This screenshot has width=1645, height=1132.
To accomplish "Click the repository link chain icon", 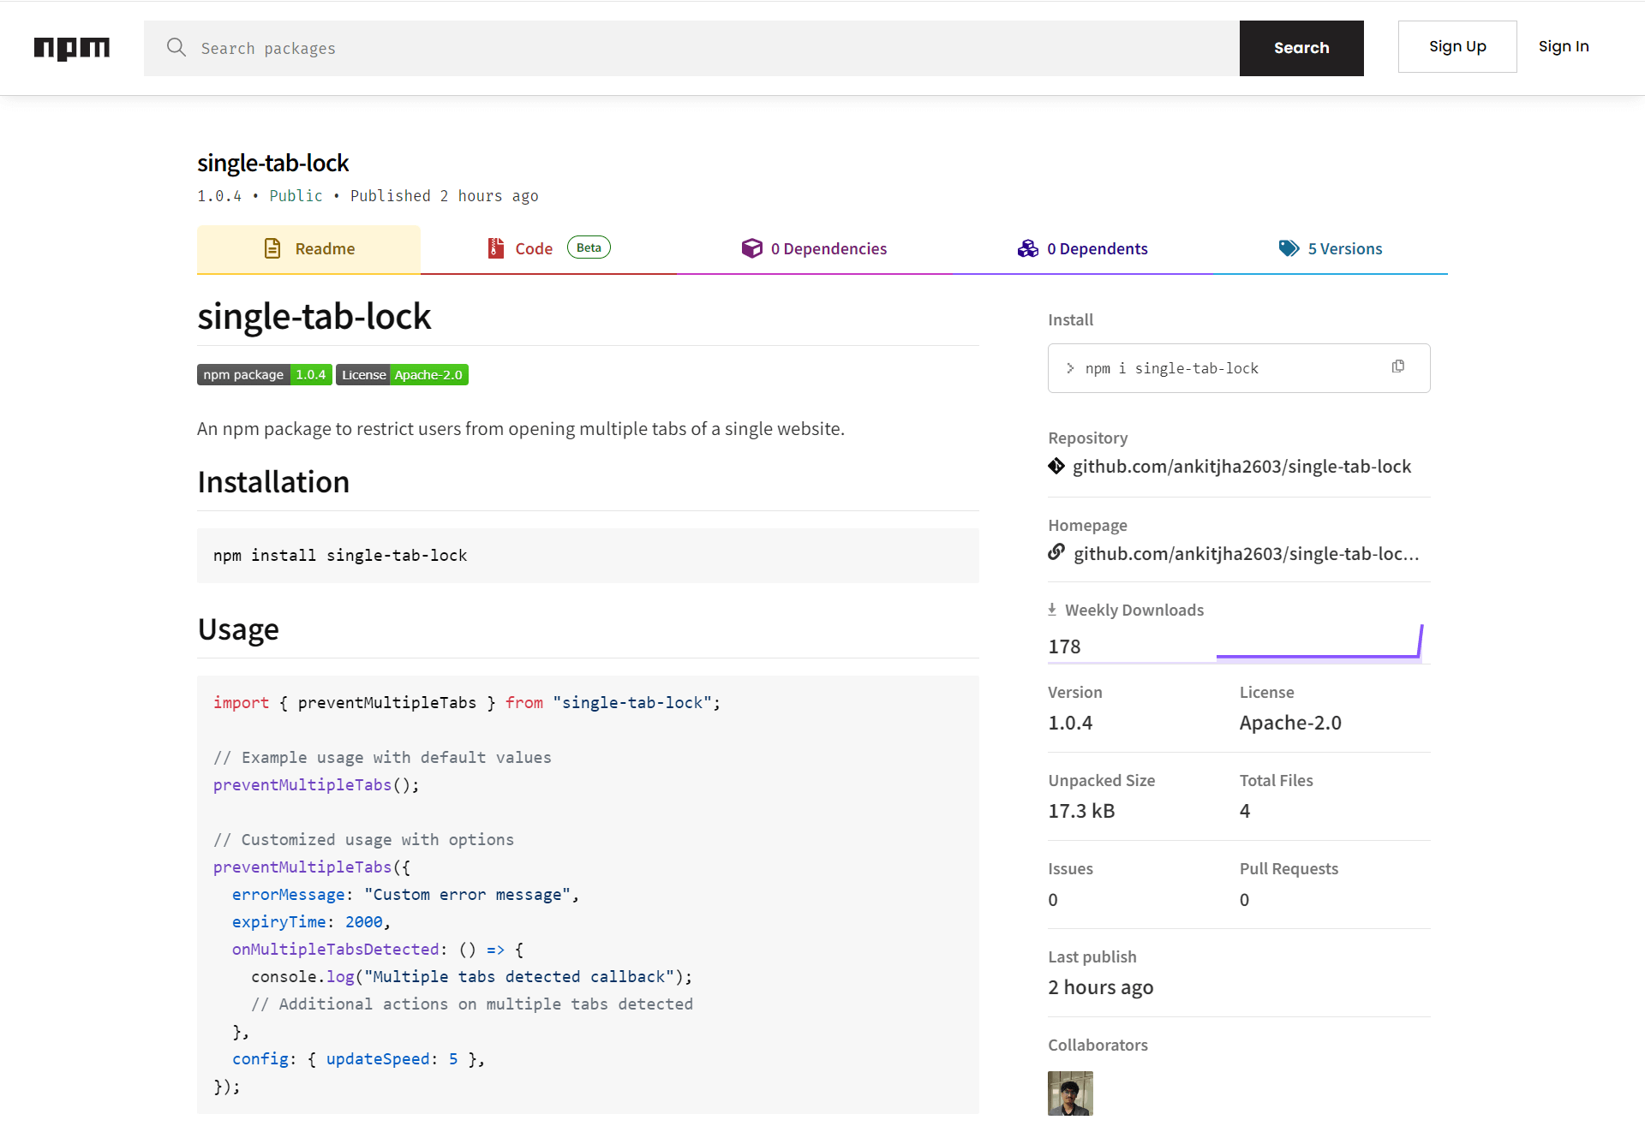I will (x=1056, y=466).
